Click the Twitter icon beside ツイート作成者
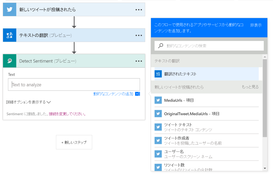Screen dimensions: 273x177 pos(158,140)
